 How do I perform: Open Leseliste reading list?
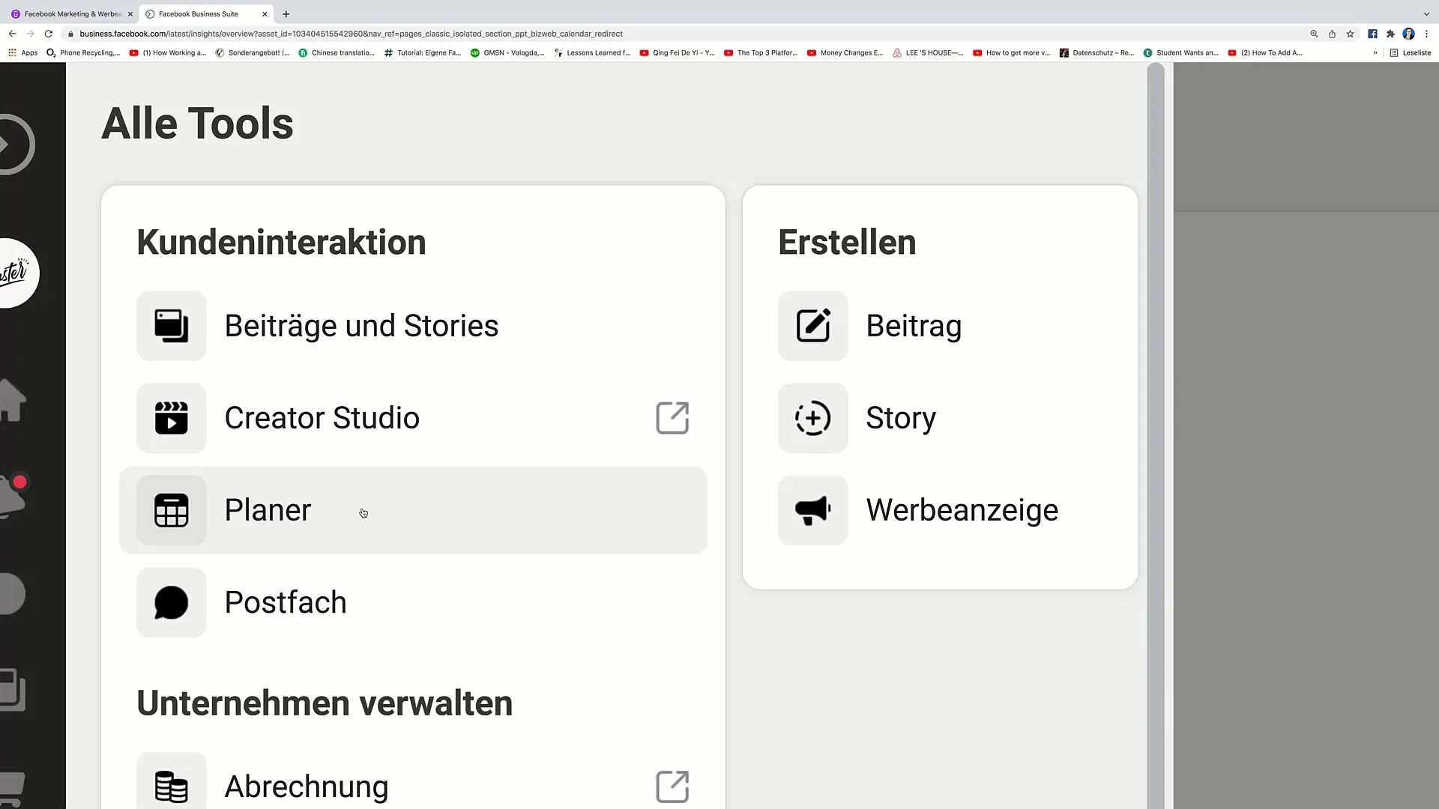[1410, 52]
